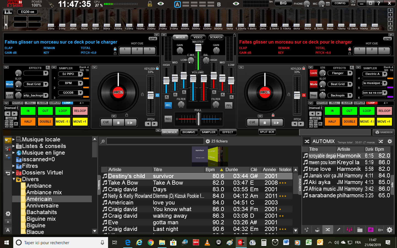Click the magnifier search icon in browser
The width and height of the screenshot is (397, 248).
click(x=103, y=141)
